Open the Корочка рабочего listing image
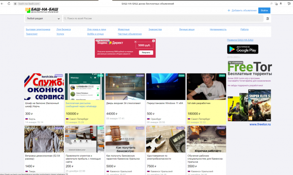Screen dimensions: 293x175 tap(206, 139)
